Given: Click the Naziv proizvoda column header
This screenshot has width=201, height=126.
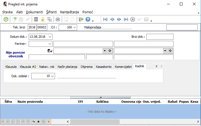Looking at the screenshot, I should click(x=30, y=101).
